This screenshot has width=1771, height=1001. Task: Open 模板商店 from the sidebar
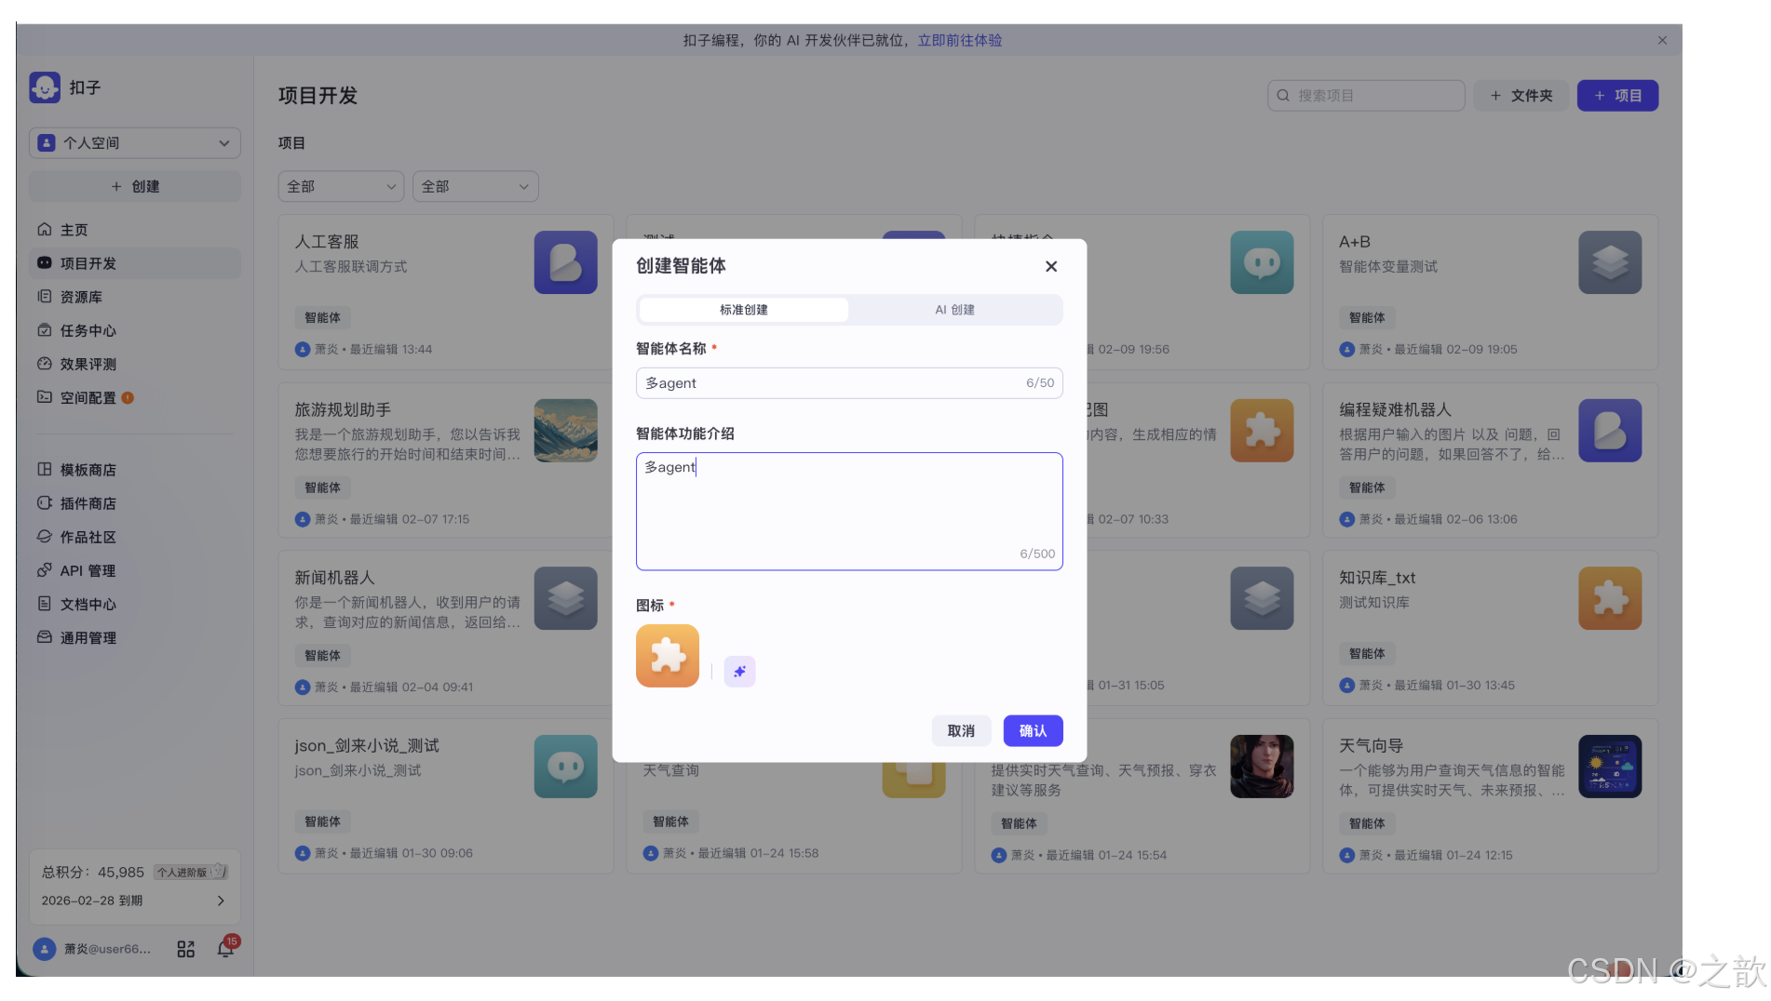pos(46,469)
